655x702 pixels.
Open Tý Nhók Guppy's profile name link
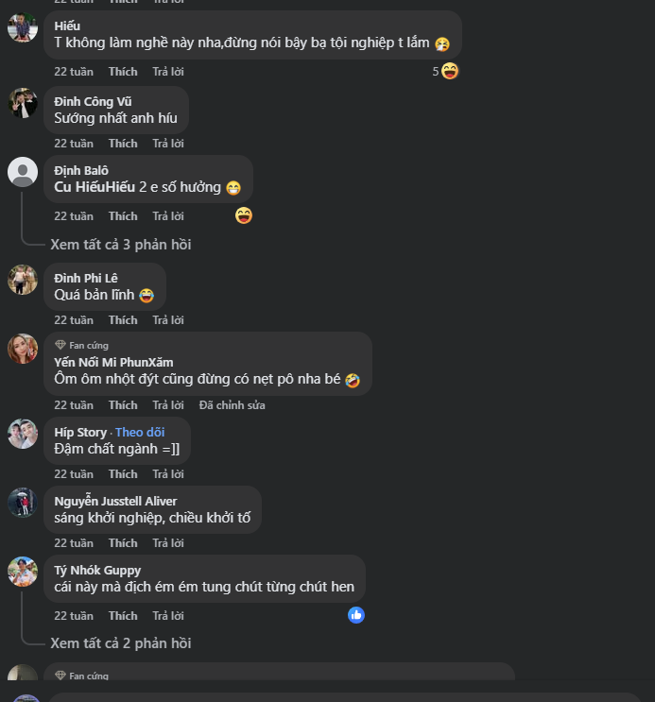[x=97, y=571]
